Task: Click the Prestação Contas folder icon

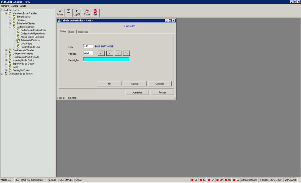Action: (x=10, y=70)
